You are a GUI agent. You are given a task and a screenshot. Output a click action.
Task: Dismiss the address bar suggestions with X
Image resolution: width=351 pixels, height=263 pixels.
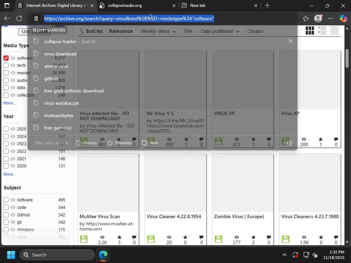pyautogui.click(x=291, y=41)
